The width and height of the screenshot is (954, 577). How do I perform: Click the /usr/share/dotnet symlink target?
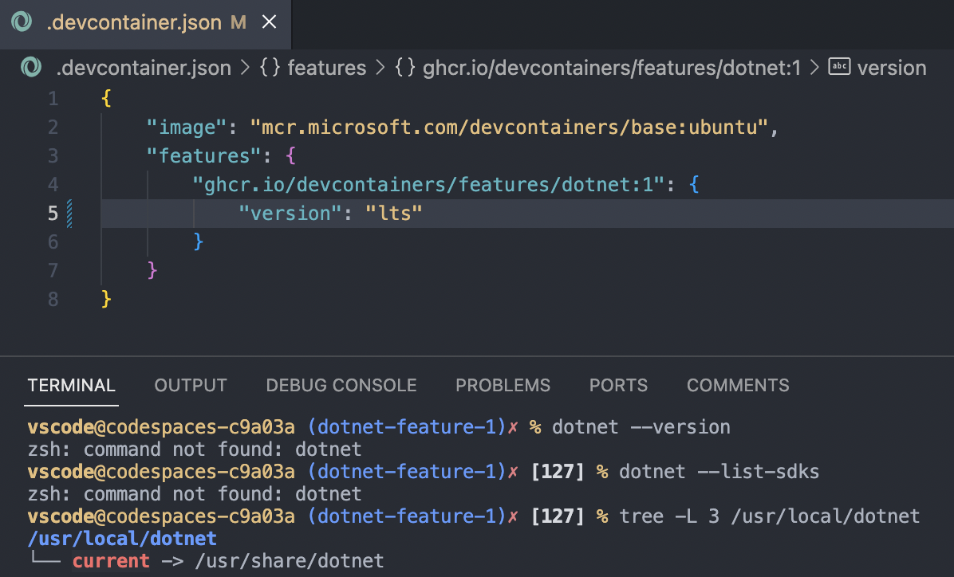289,560
